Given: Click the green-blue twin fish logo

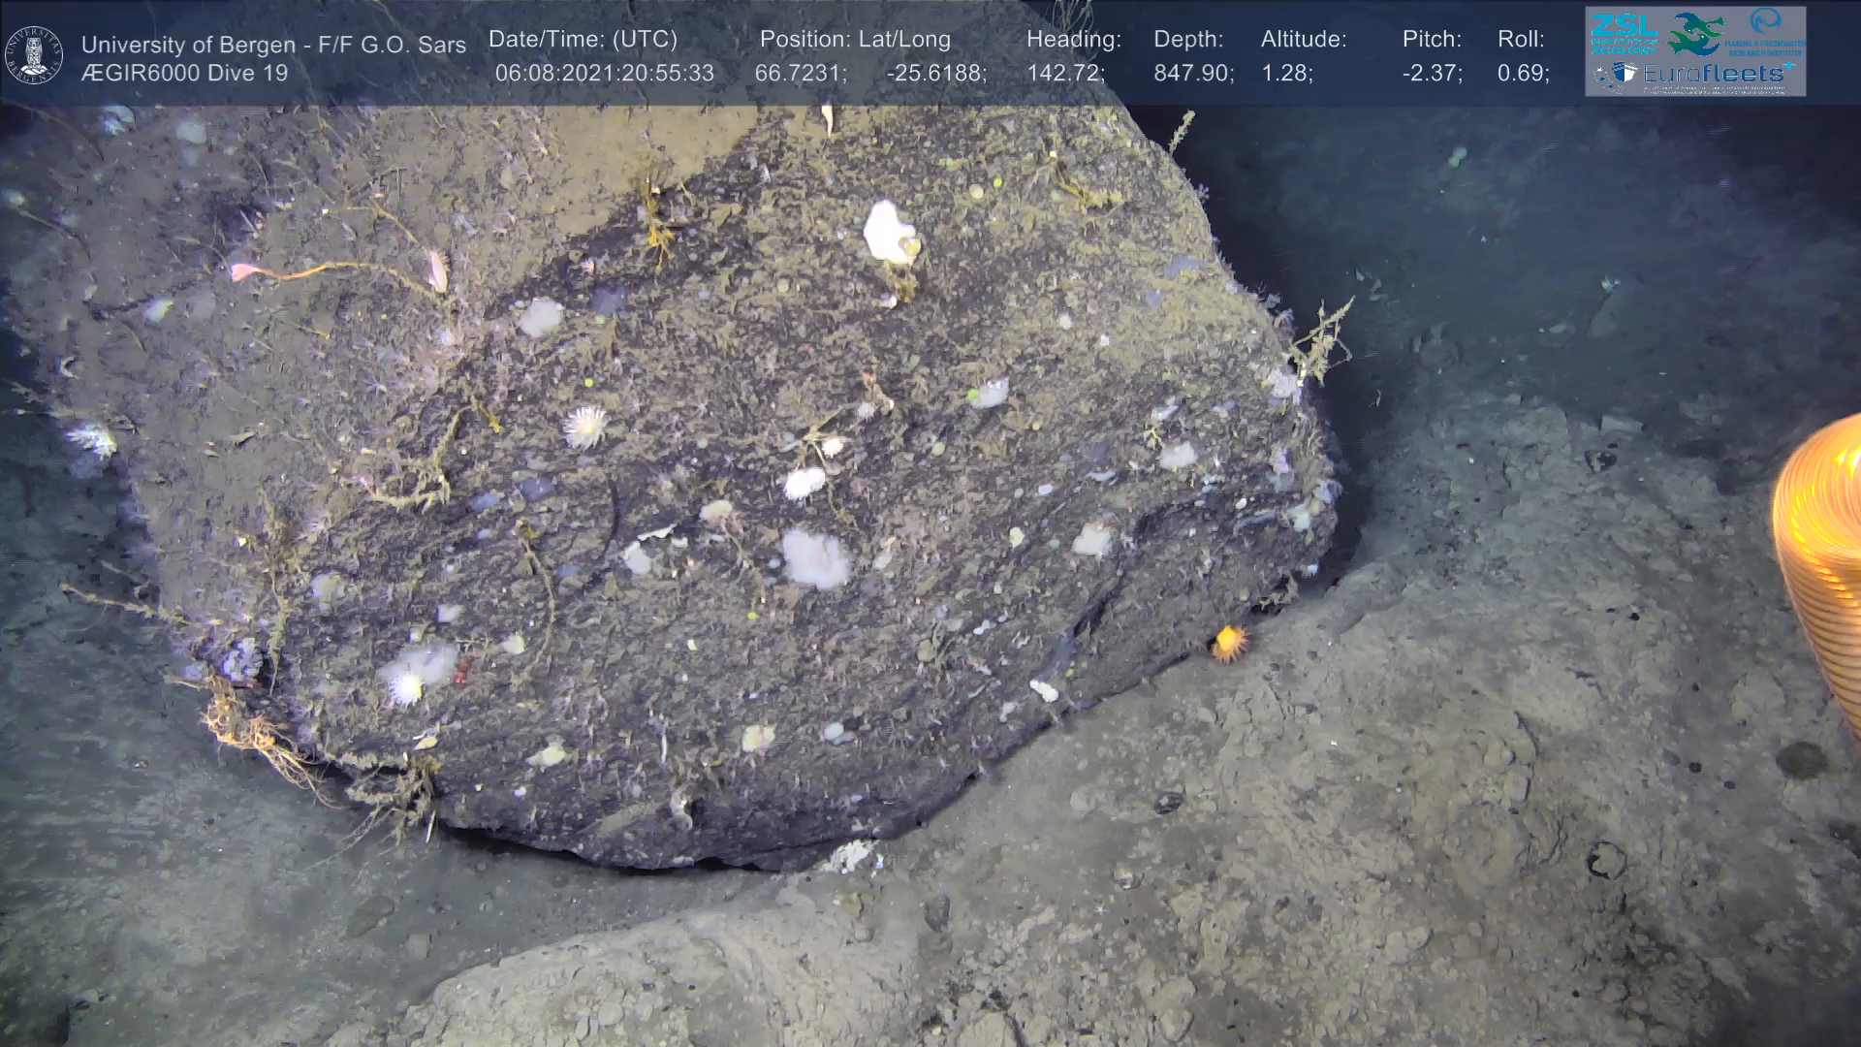Looking at the screenshot, I should tap(1696, 34).
